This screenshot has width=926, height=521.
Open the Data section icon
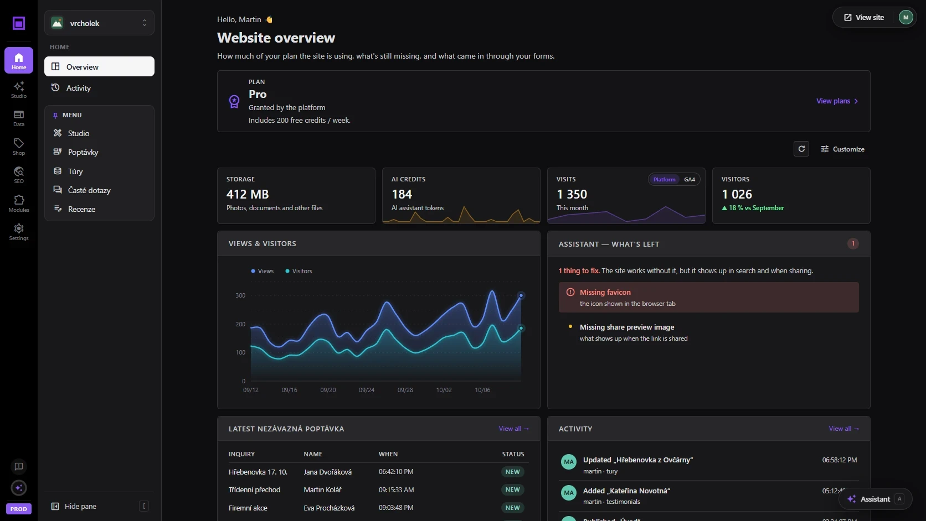pos(19,118)
